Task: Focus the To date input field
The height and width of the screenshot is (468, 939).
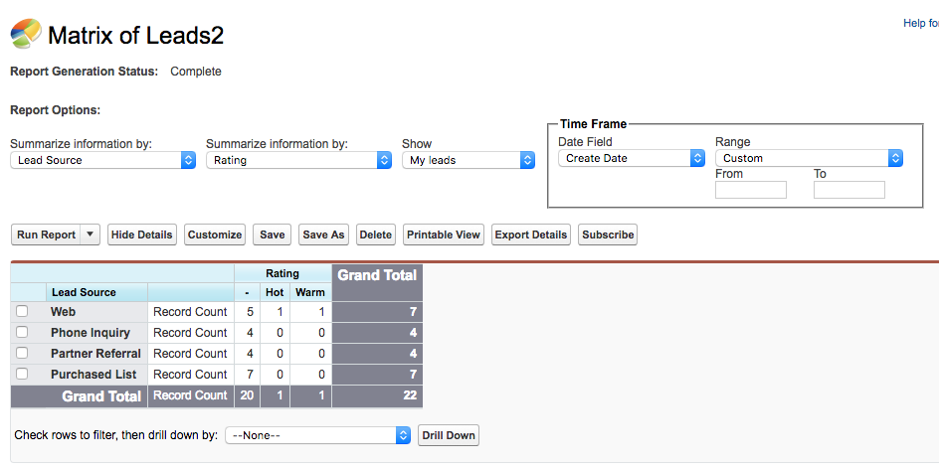Action: pyautogui.click(x=848, y=190)
